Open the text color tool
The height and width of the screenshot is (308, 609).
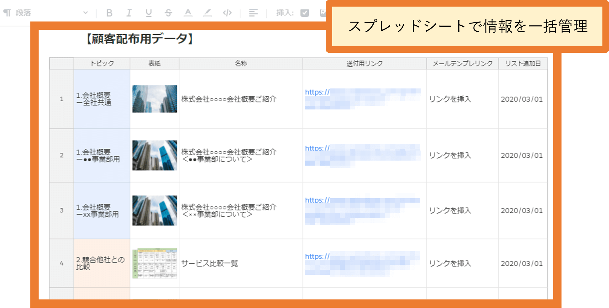tap(188, 13)
